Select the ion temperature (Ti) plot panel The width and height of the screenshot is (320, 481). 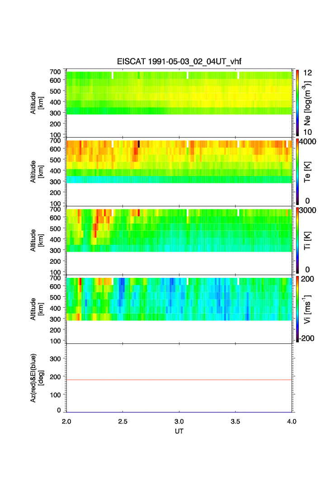[x=179, y=241]
